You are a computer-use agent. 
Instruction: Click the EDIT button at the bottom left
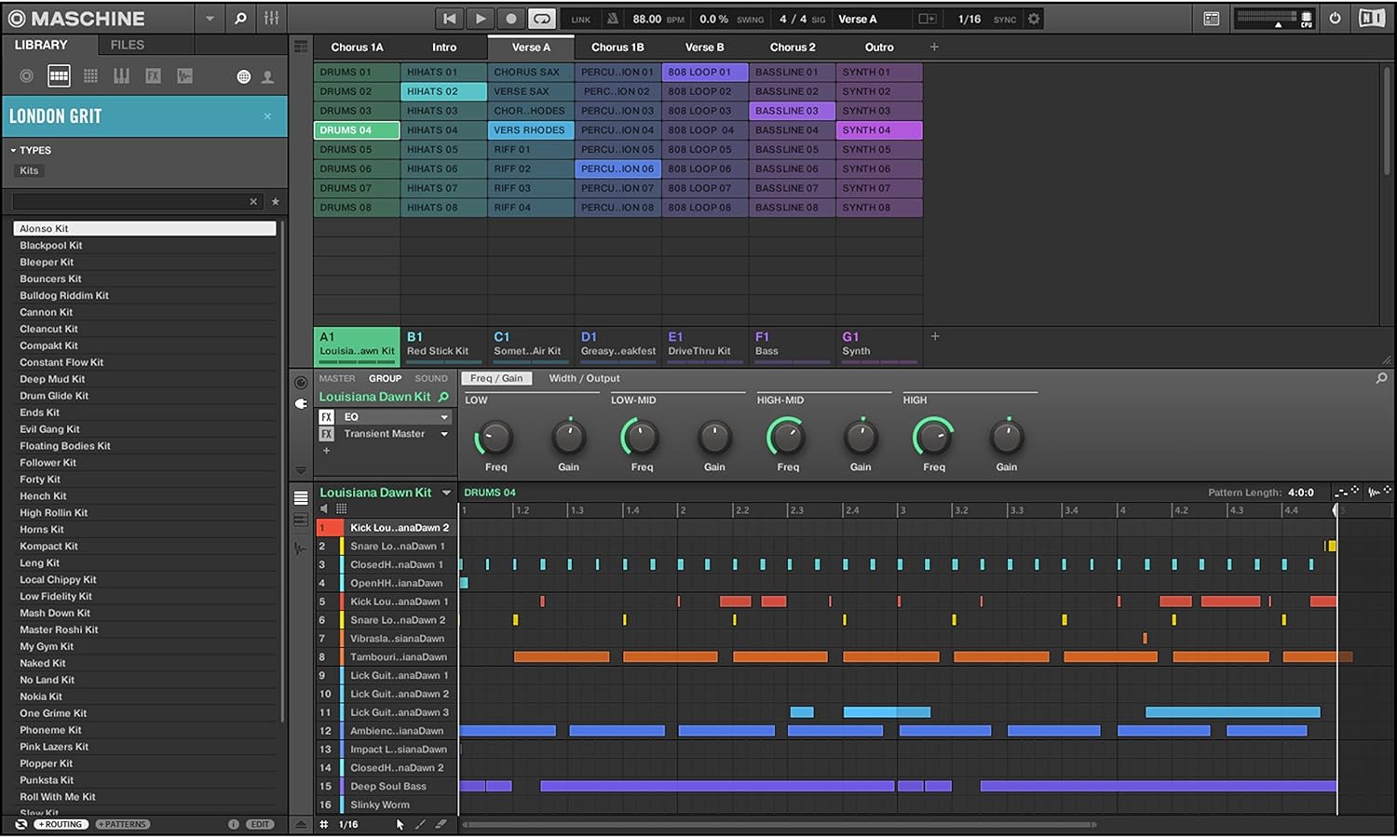click(x=259, y=824)
